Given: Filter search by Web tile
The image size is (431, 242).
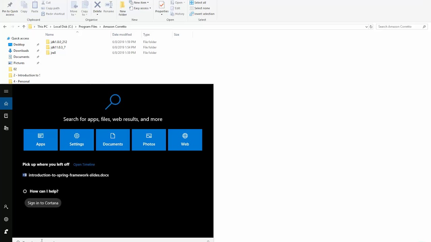Looking at the screenshot, I should [185, 140].
